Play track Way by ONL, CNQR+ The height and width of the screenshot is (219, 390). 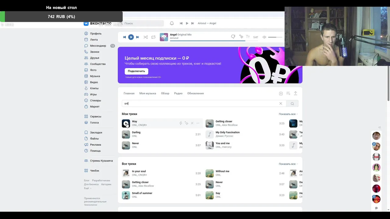[126, 123]
